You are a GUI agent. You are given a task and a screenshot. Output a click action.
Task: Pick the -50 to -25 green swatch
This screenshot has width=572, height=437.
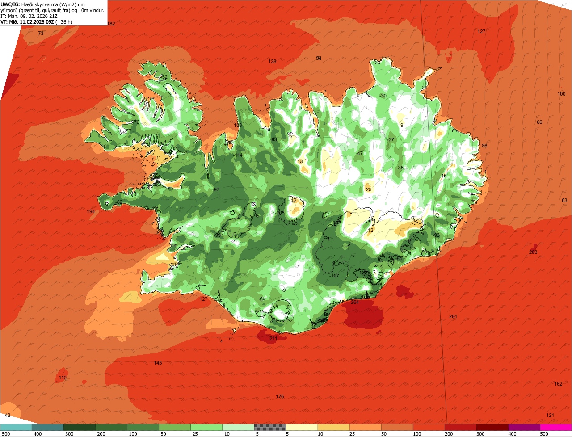(175, 427)
